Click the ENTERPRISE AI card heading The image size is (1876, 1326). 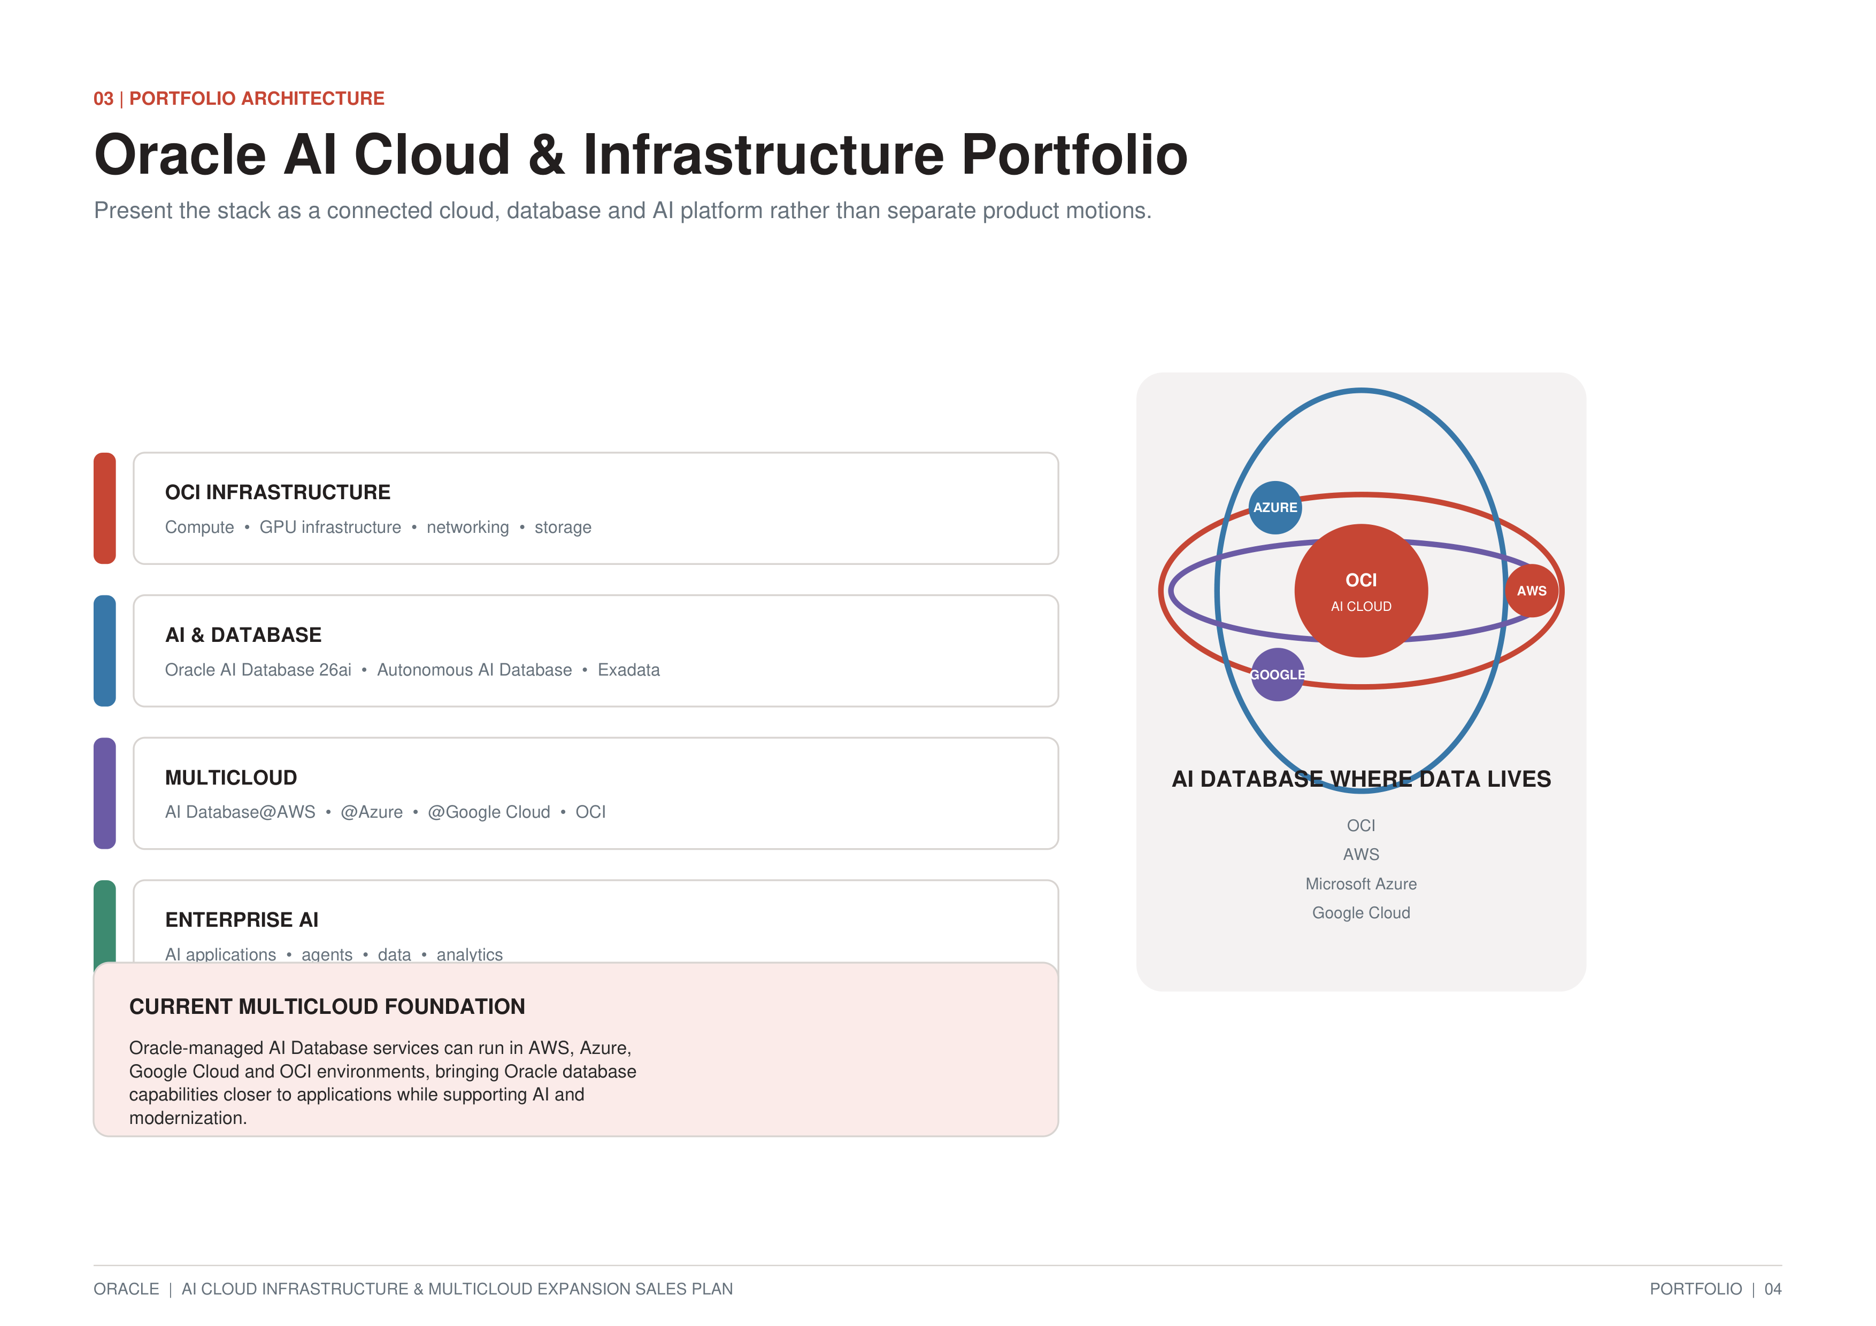point(242,919)
